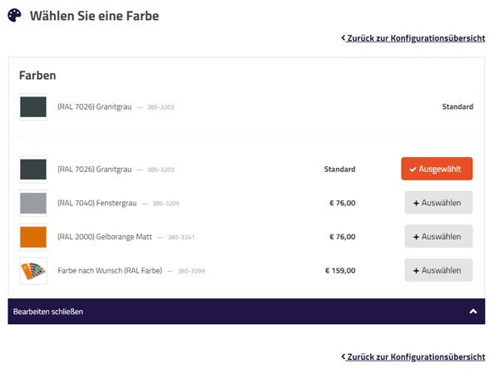The height and width of the screenshot is (374, 499).
Task: Follow the bottom 'Zurück zur Konfigurationsübersicht' link
Action: pos(413,357)
